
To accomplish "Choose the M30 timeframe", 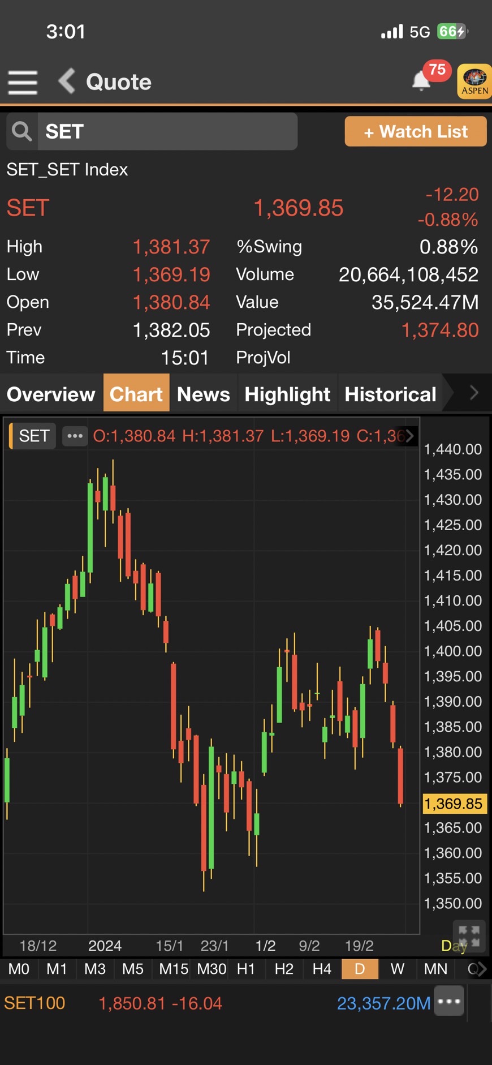I will point(212,969).
